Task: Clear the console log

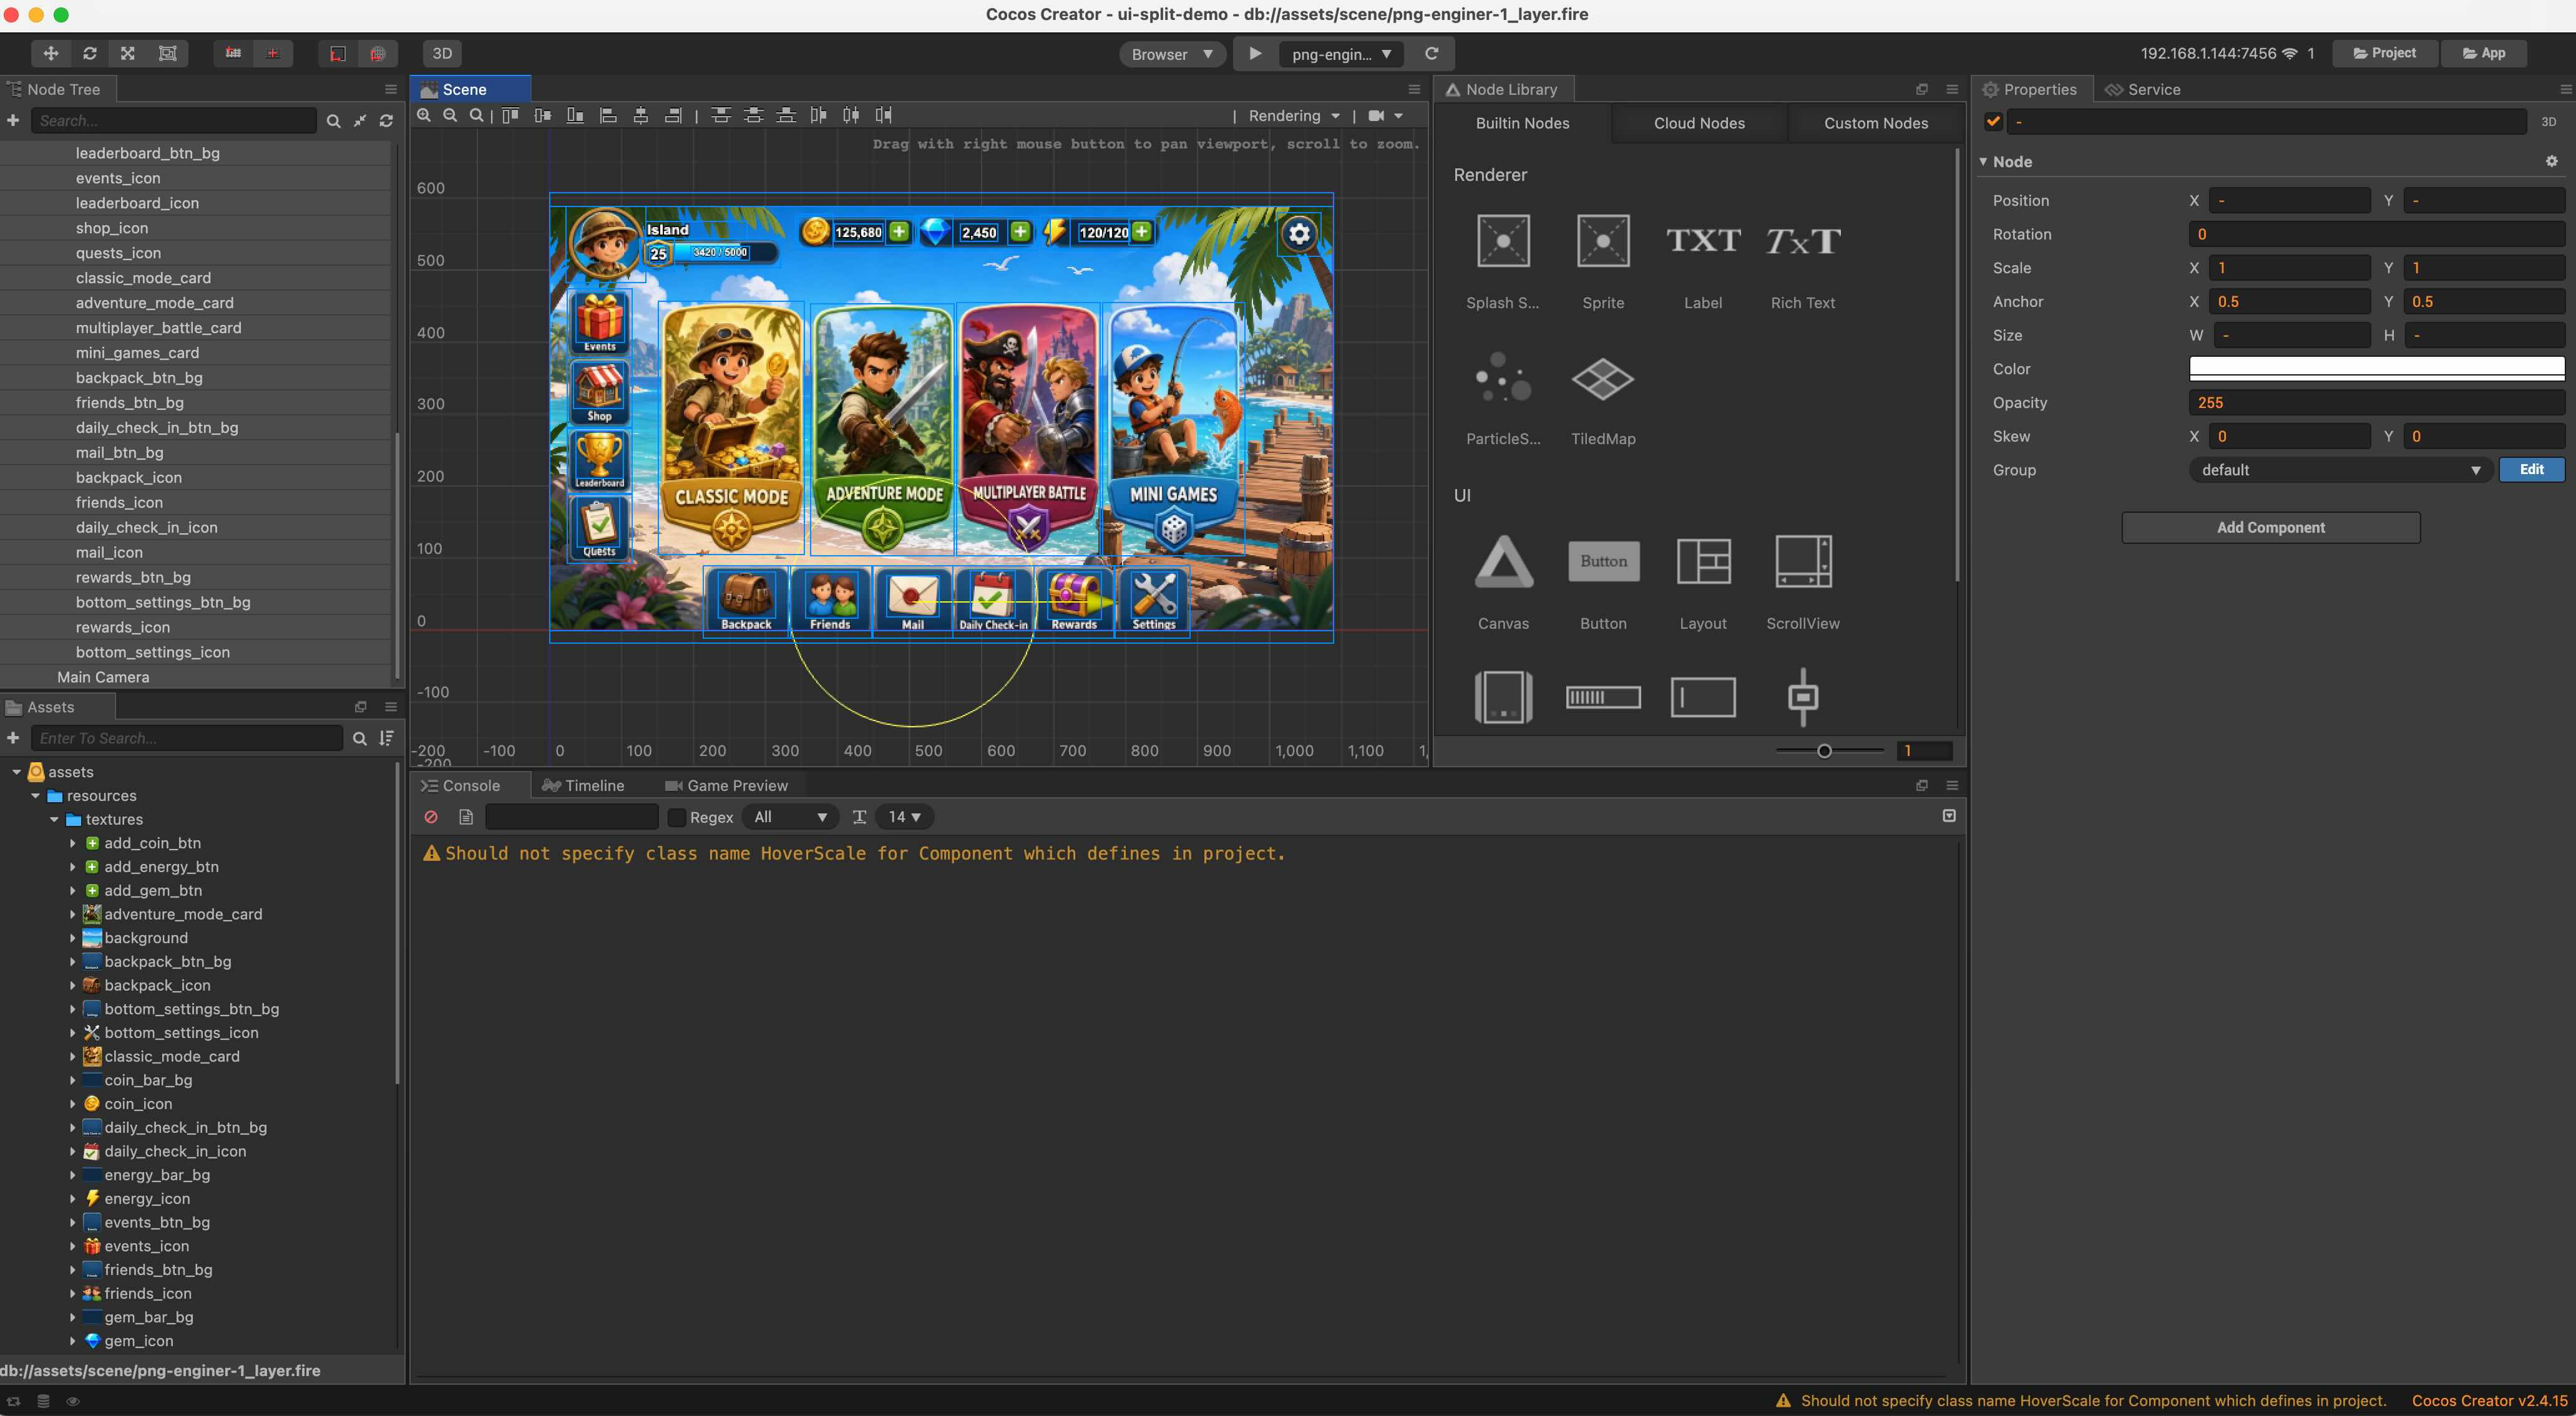Action: [431, 817]
